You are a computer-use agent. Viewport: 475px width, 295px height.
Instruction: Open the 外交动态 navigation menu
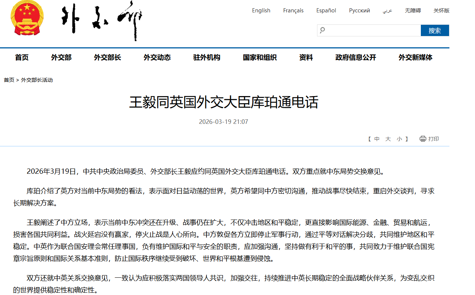click(157, 57)
